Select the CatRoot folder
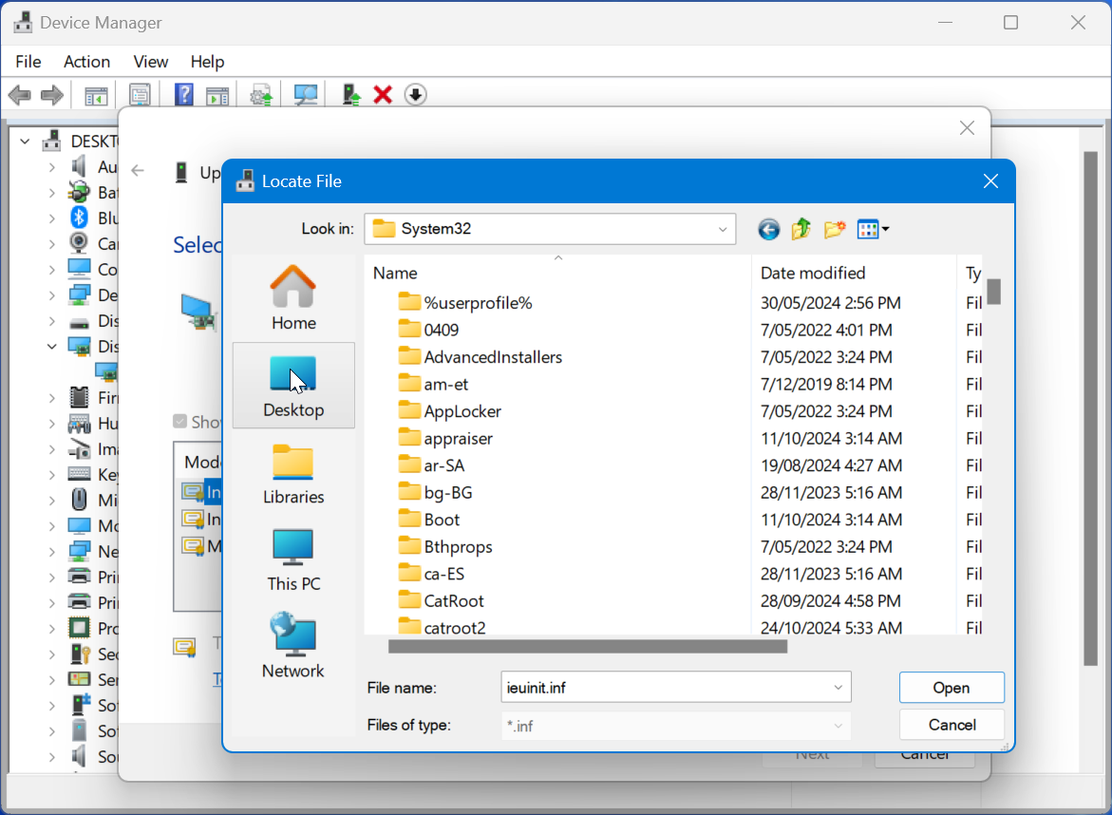The height and width of the screenshot is (815, 1112). coord(442,600)
